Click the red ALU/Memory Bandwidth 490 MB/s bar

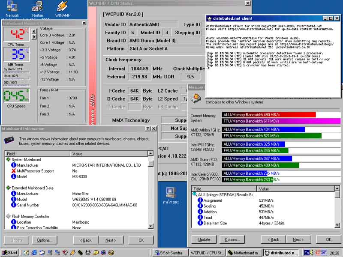269,114
